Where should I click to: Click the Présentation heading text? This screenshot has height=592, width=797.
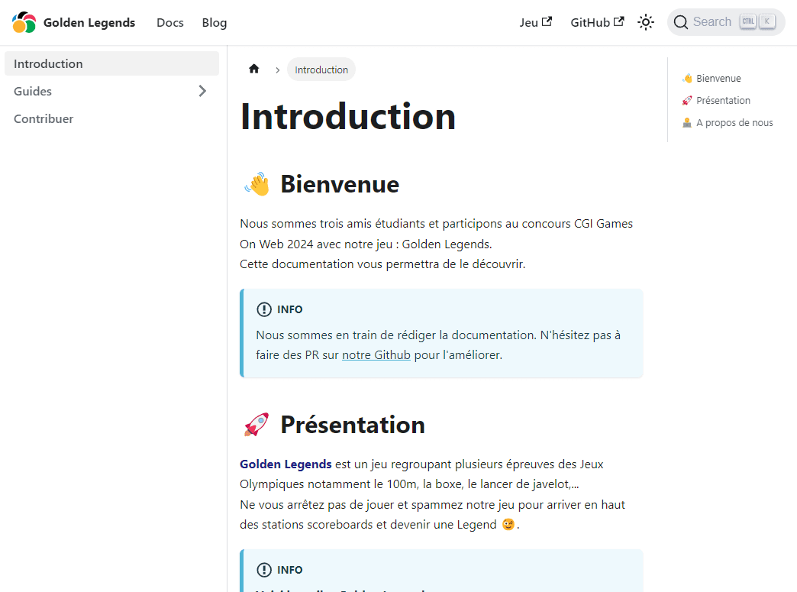(x=353, y=425)
